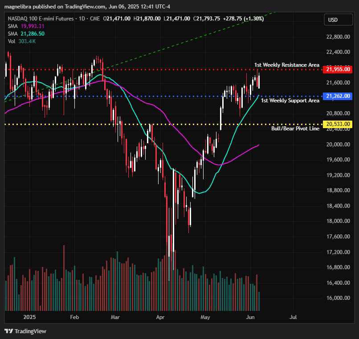
Task: Click the 18,800.00 price axis value
Action: pyautogui.click(x=338, y=190)
